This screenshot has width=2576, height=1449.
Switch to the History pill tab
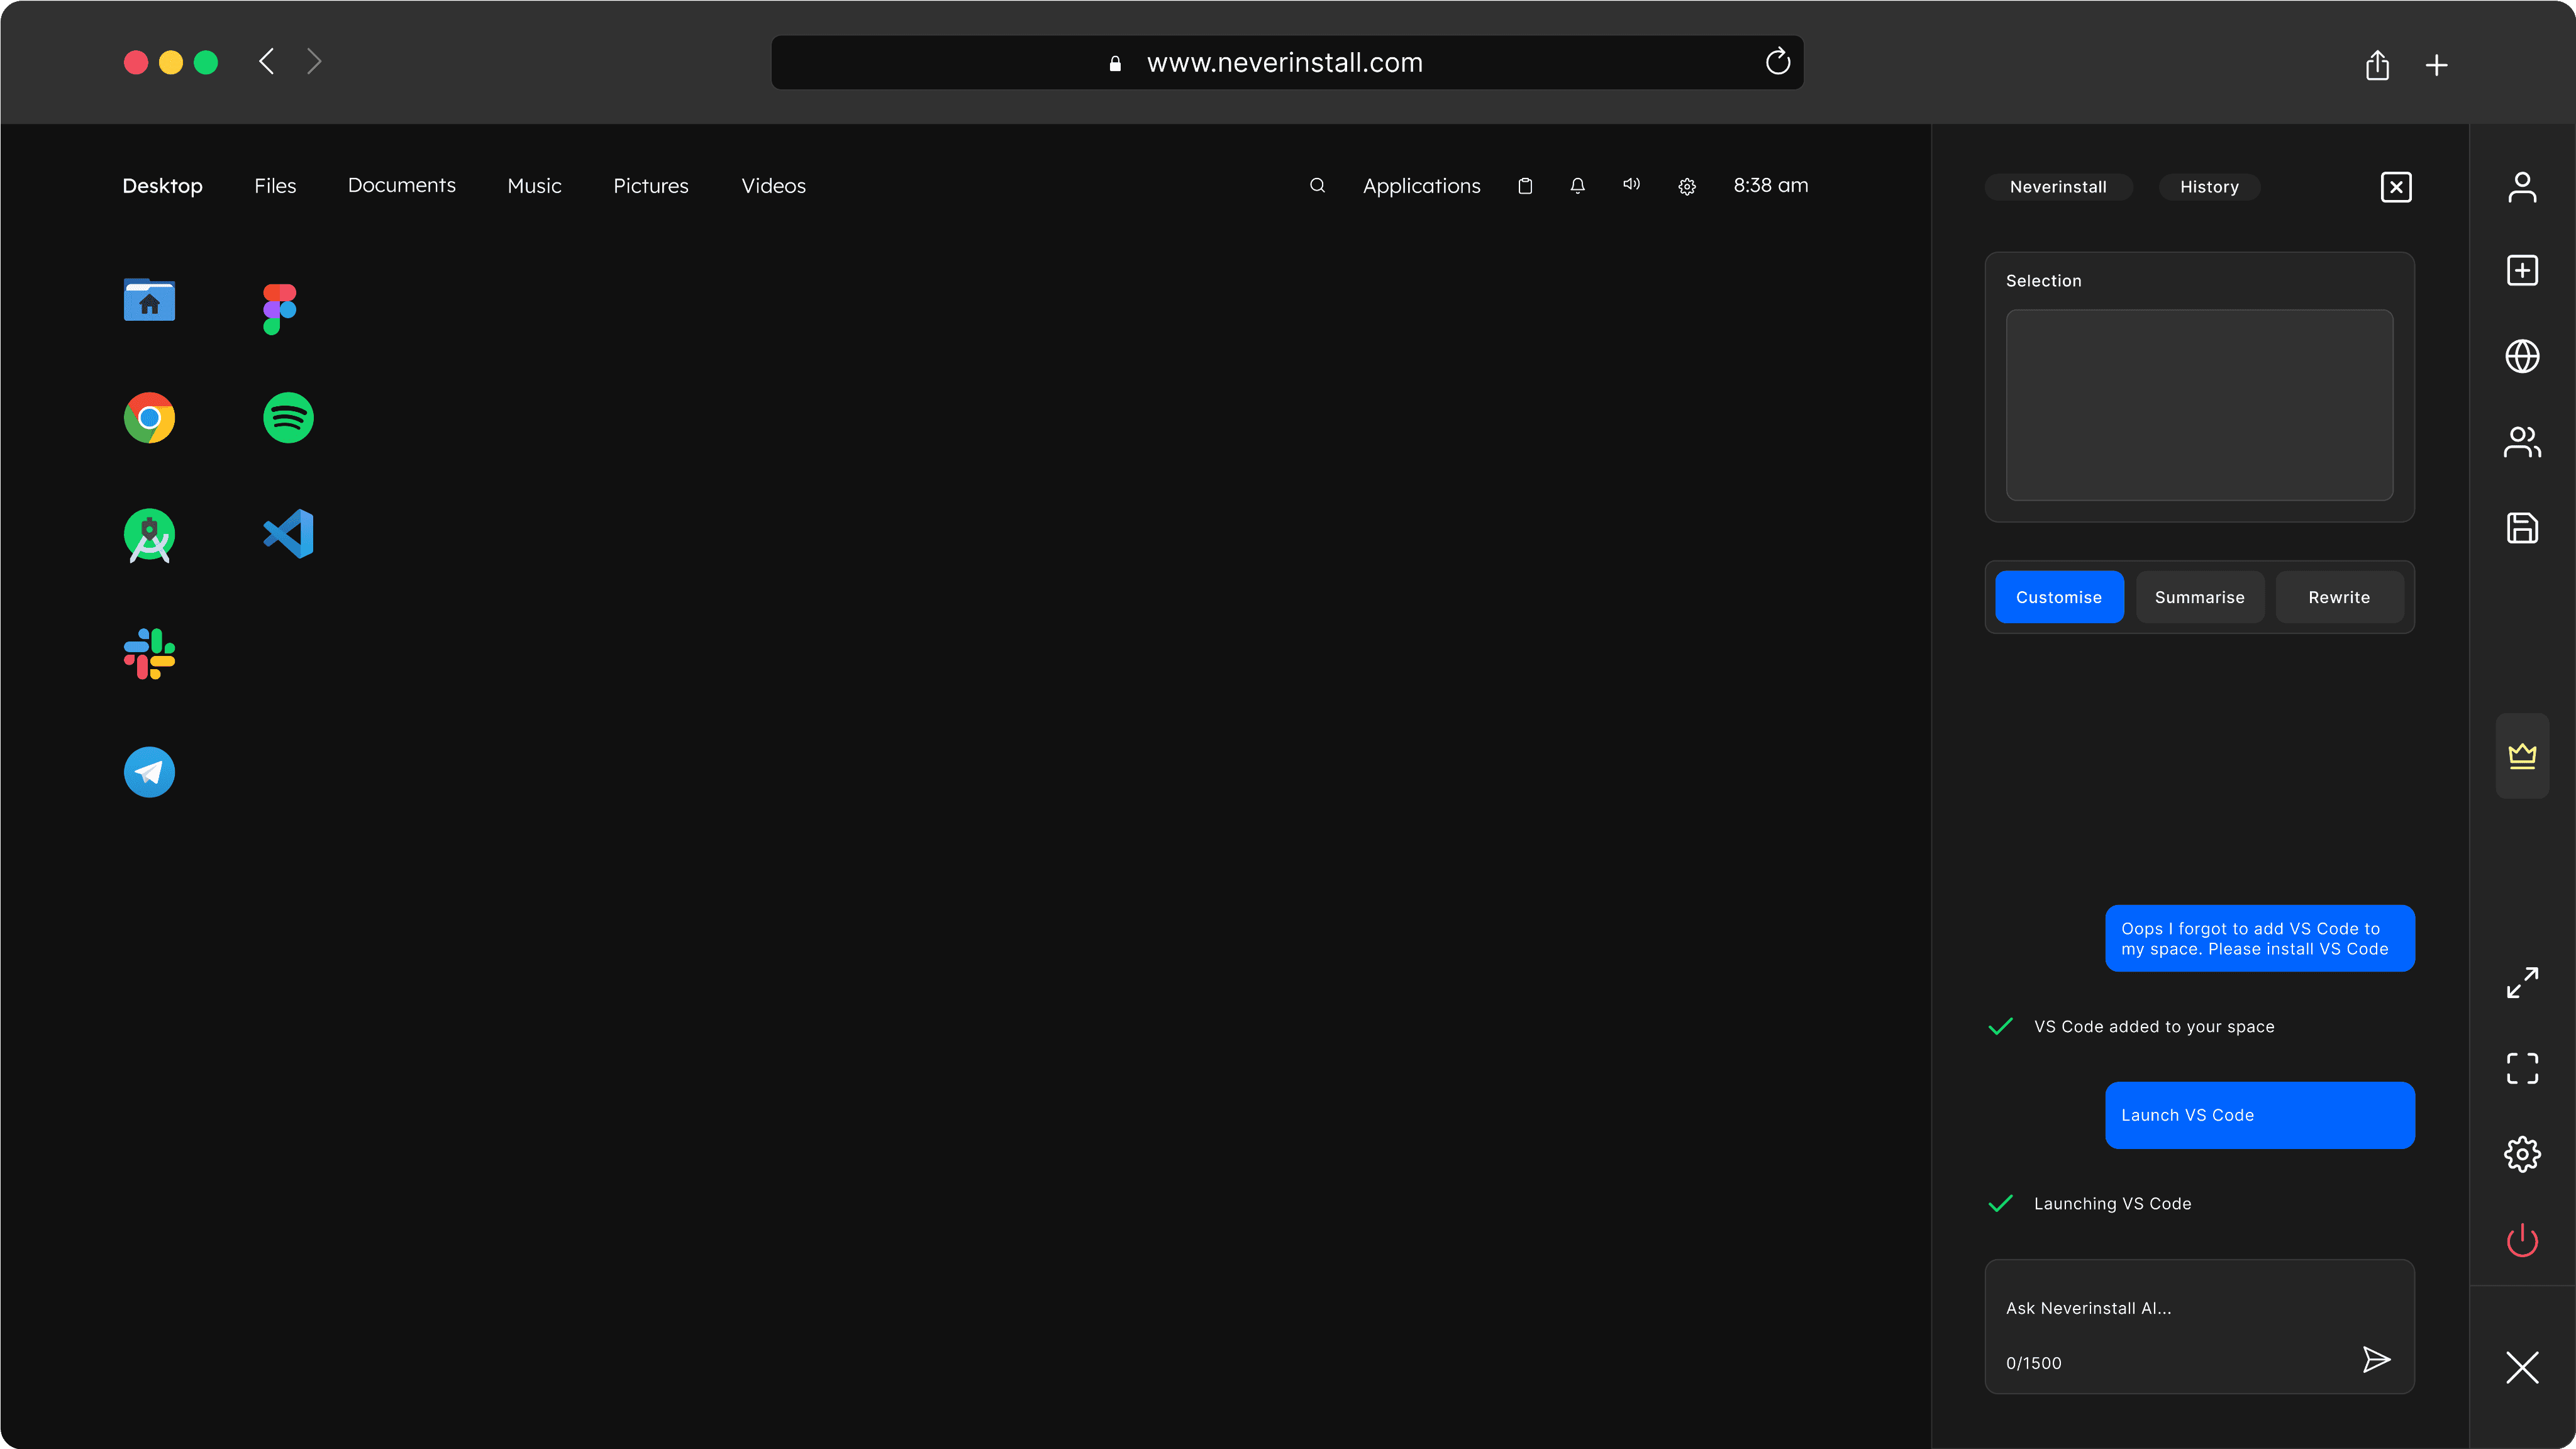pyautogui.click(x=2209, y=187)
